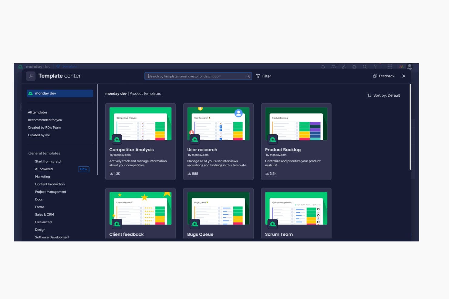Select Docs category
This screenshot has width=449, height=299.
pos(39,199)
